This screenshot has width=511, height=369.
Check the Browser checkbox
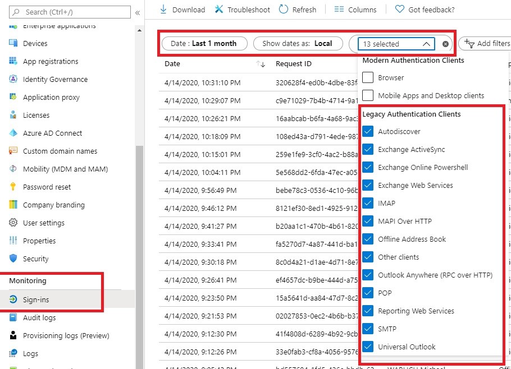click(368, 78)
